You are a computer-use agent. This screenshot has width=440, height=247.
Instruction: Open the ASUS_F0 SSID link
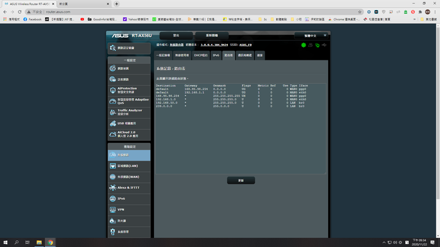point(246,45)
